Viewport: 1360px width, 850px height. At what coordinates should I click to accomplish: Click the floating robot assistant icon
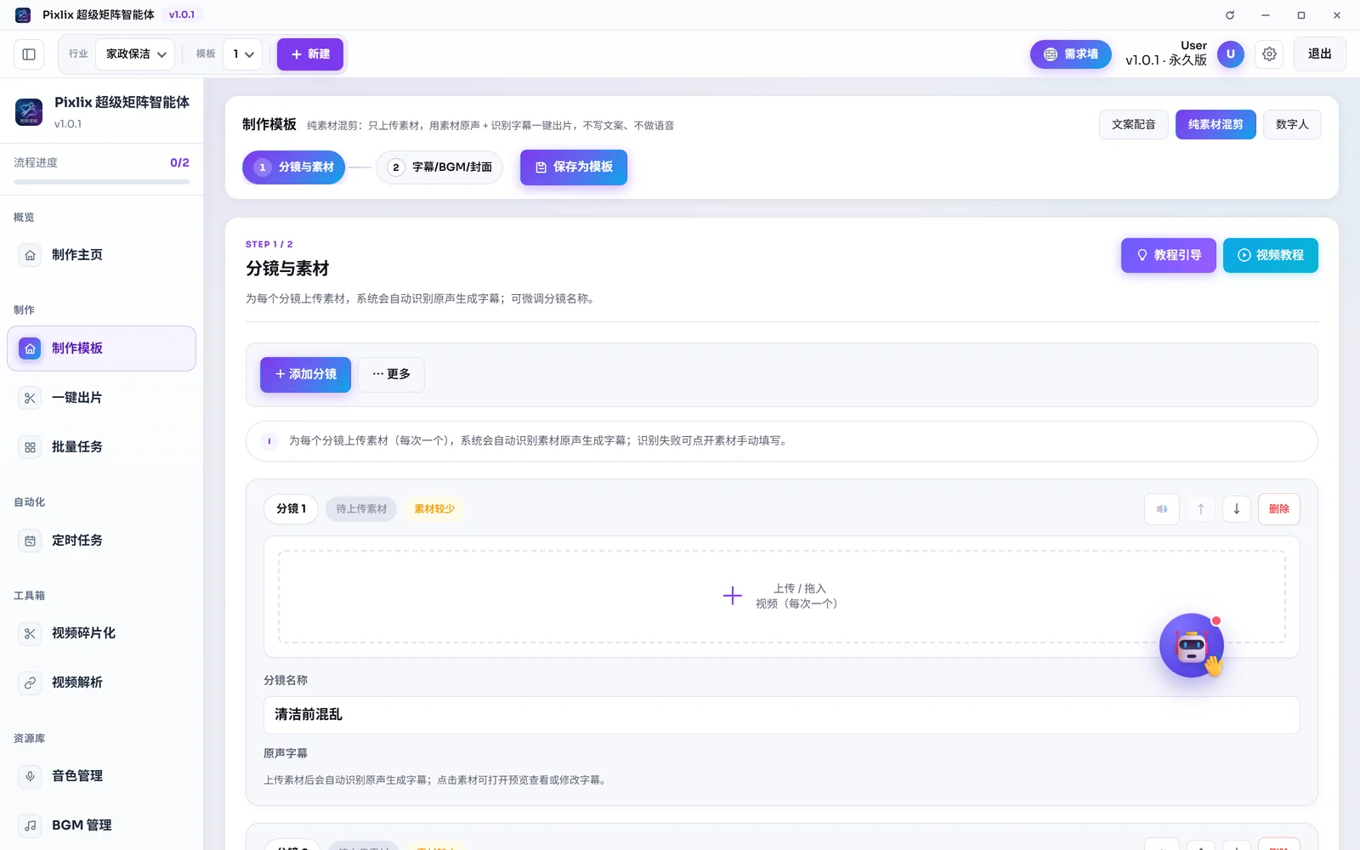(1192, 646)
